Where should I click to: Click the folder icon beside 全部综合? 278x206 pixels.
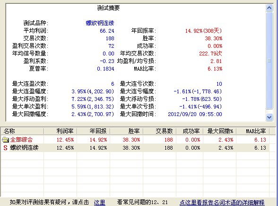click(x=5, y=140)
